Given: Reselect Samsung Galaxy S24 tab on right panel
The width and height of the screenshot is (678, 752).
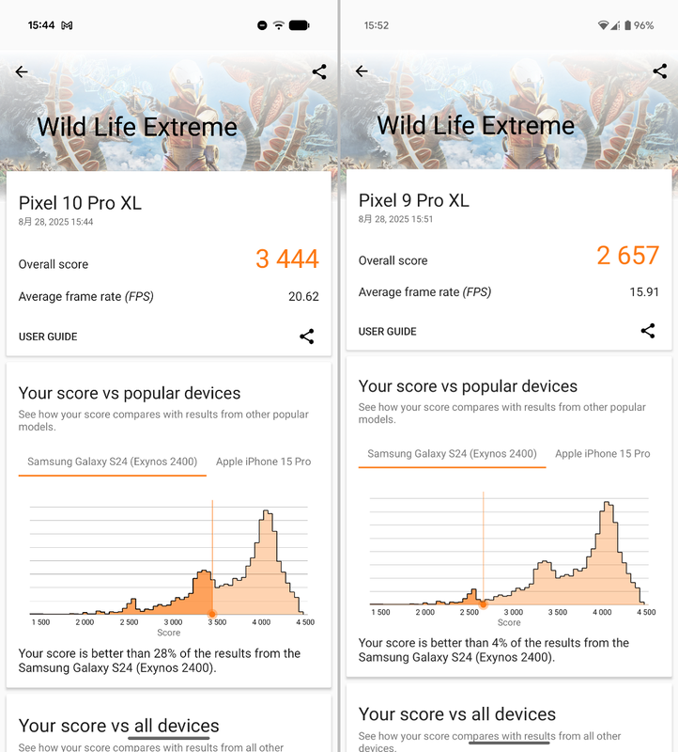Looking at the screenshot, I should 452,453.
